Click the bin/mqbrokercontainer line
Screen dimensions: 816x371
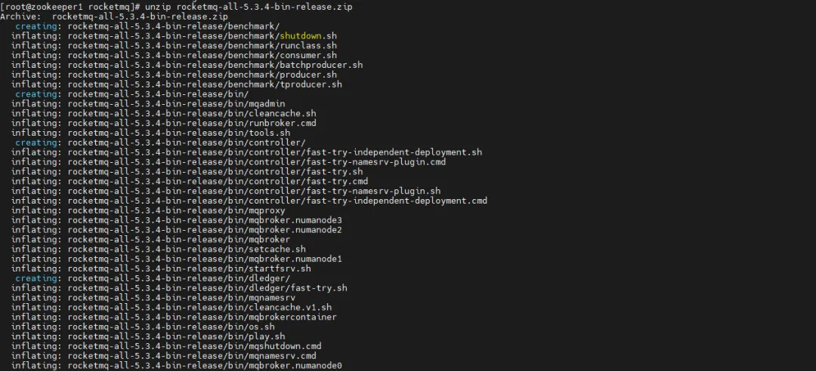pos(174,317)
